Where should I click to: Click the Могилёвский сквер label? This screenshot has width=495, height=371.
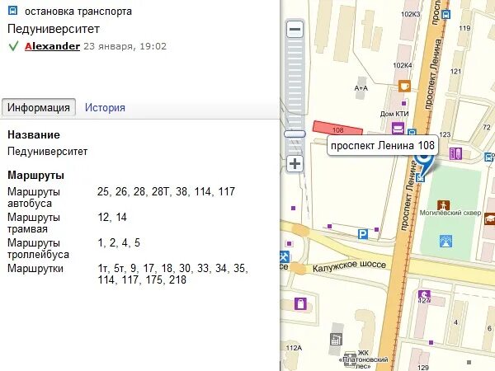pyautogui.click(x=450, y=213)
